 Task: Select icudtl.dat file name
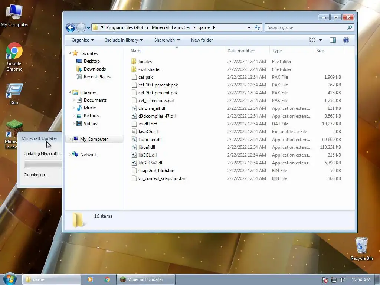pos(148,124)
